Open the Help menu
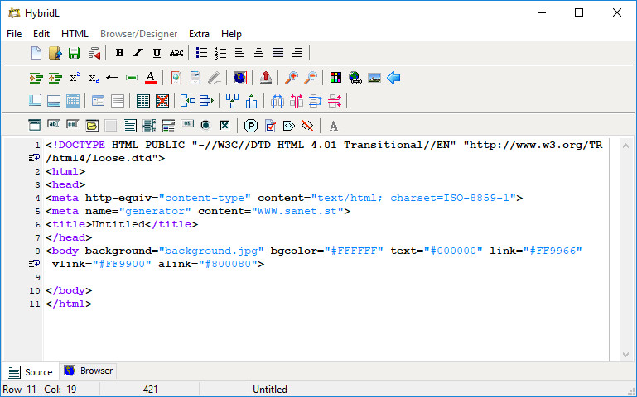Image resolution: width=637 pixels, height=397 pixels. tap(232, 34)
